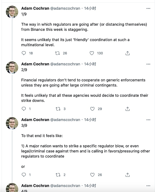
Task: Open the 14小时 timestamp on the 3/9 tweet
Action: (x=90, y=120)
